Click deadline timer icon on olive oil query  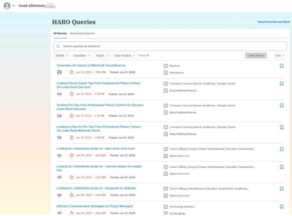tap(72, 155)
